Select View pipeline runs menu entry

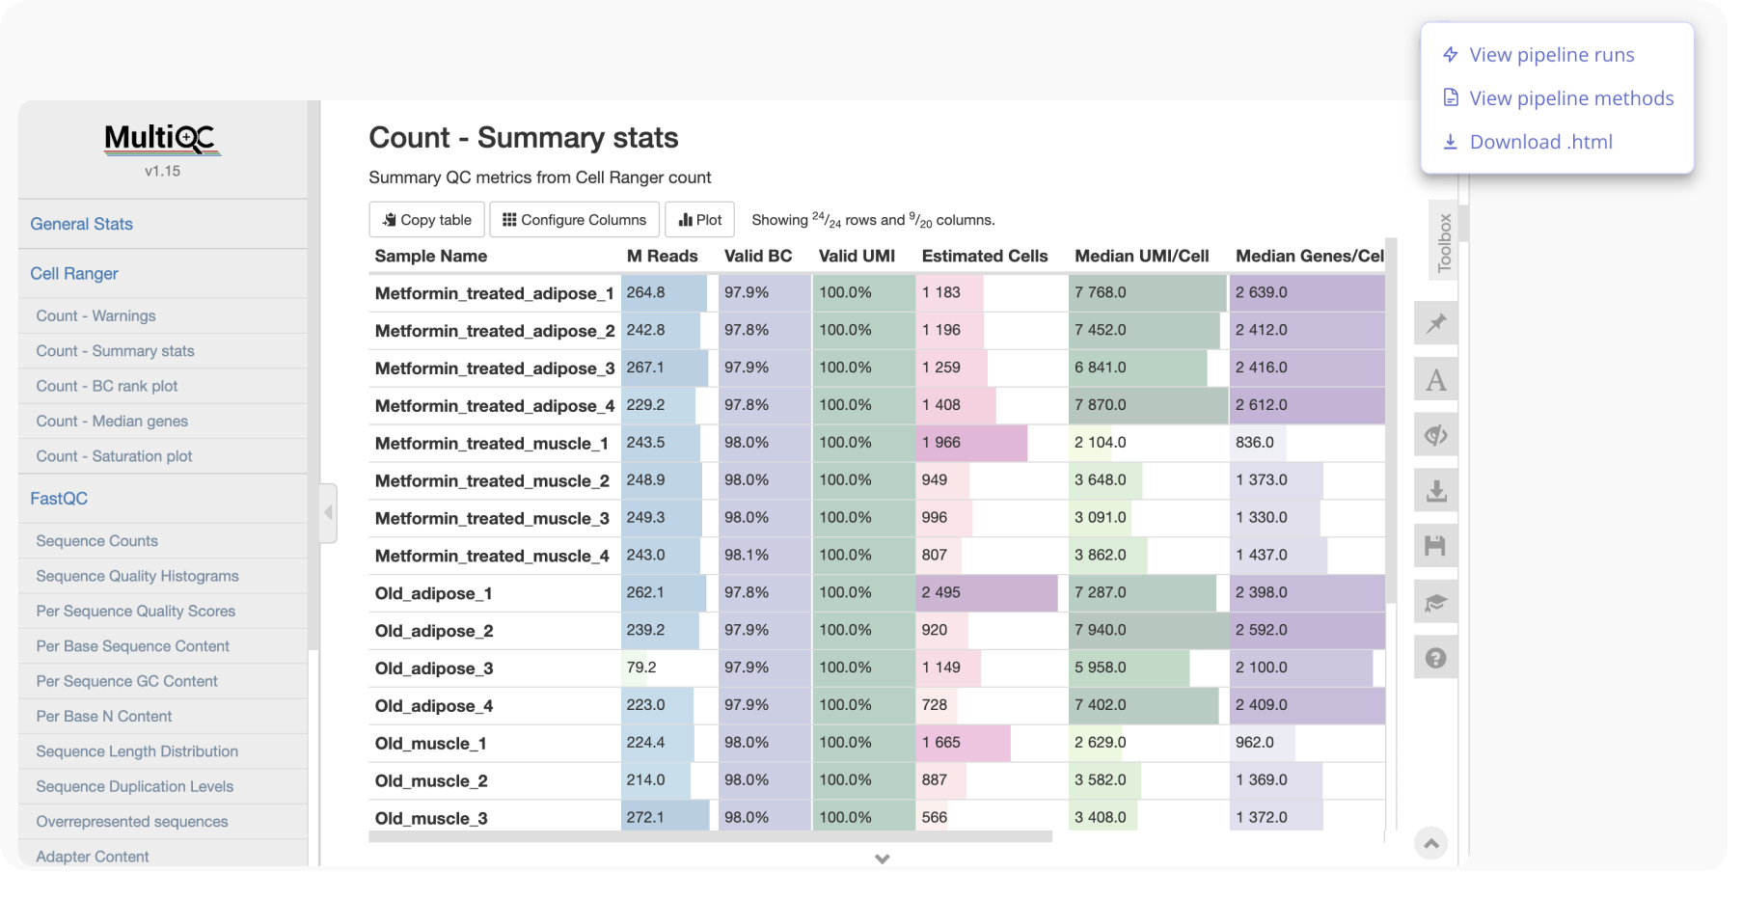point(1551,55)
